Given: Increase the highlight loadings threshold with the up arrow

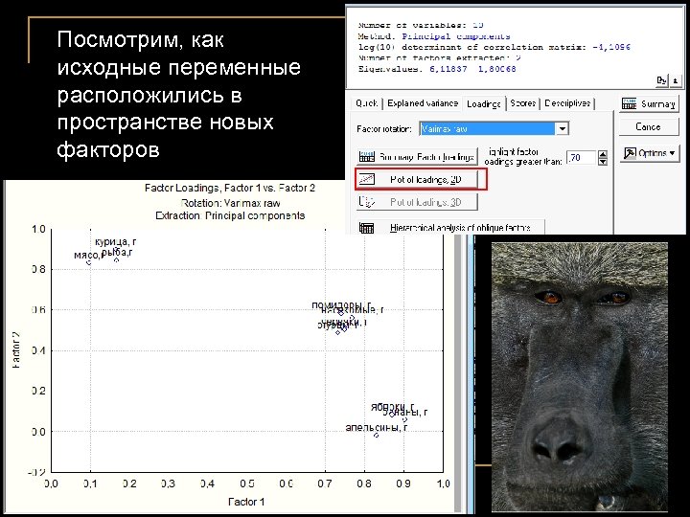Looking at the screenshot, I should pos(603,154).
